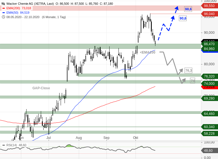Click the Okt month marker on time axis

[x=136, y=138]
